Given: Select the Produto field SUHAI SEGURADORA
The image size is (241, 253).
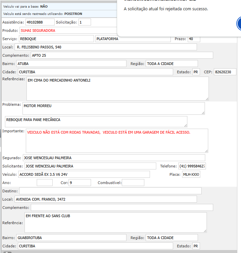Looking at the screenshot, I should coord(66,31).
